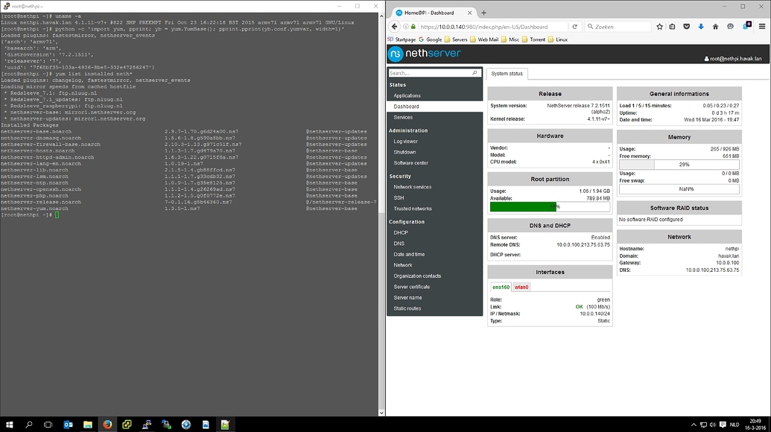
Task: Bookmark this page with the star icon
Action: (x=659, y=26)
